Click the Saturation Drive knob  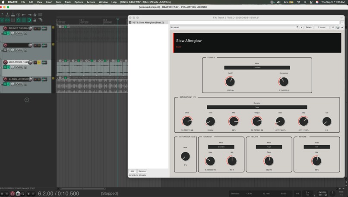(187, 121)
